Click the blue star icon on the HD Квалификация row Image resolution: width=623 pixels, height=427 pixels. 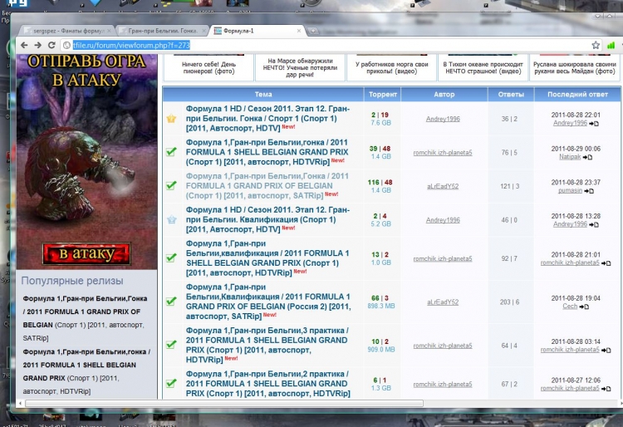[x=172, y=219]
